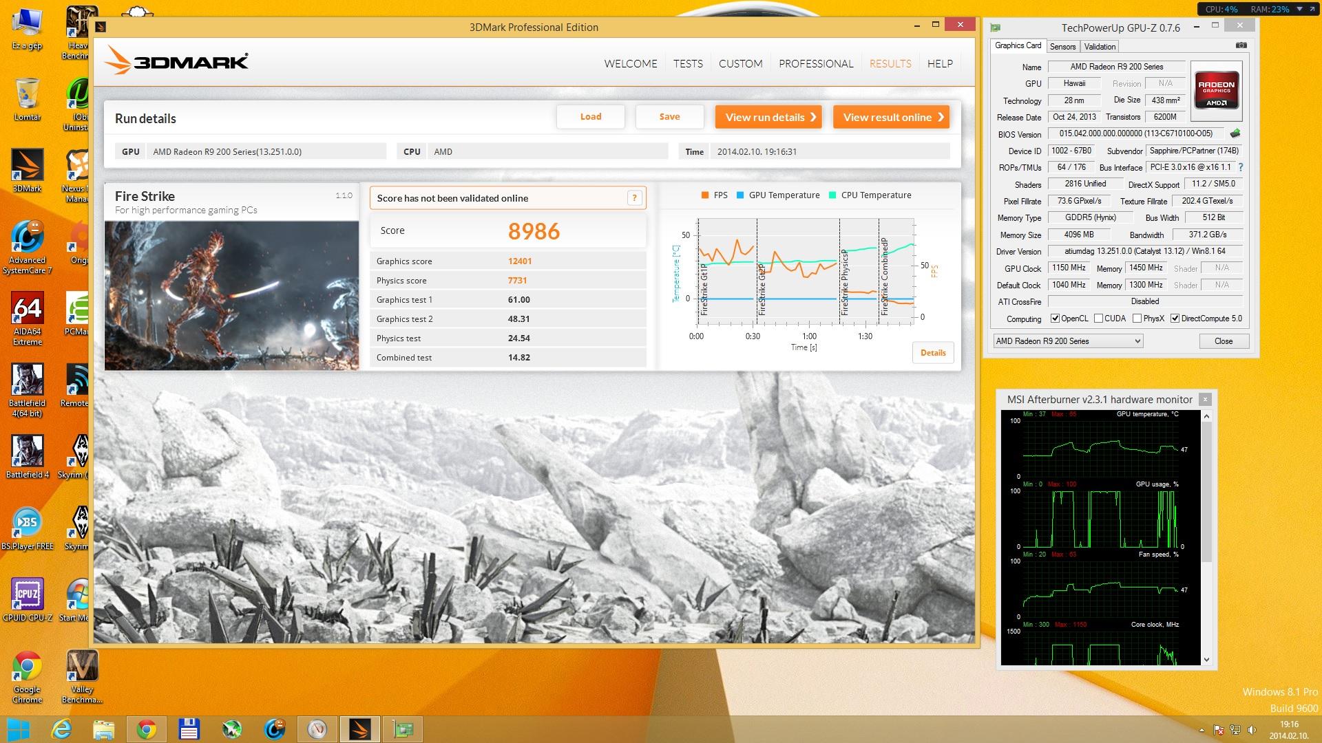Open AIDA64 Extreme desktop shortcut
The width and height of the screenshot is (1322, 743).
coord(28,319)
